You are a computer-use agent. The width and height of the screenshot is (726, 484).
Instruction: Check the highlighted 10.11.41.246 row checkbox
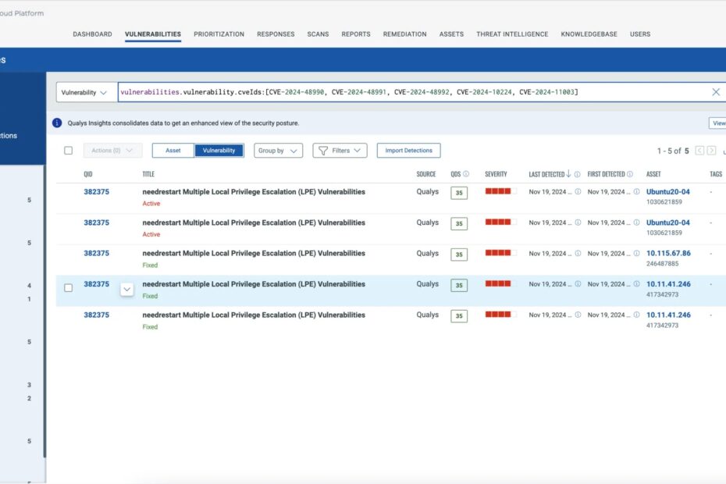[x=68, y=287]
